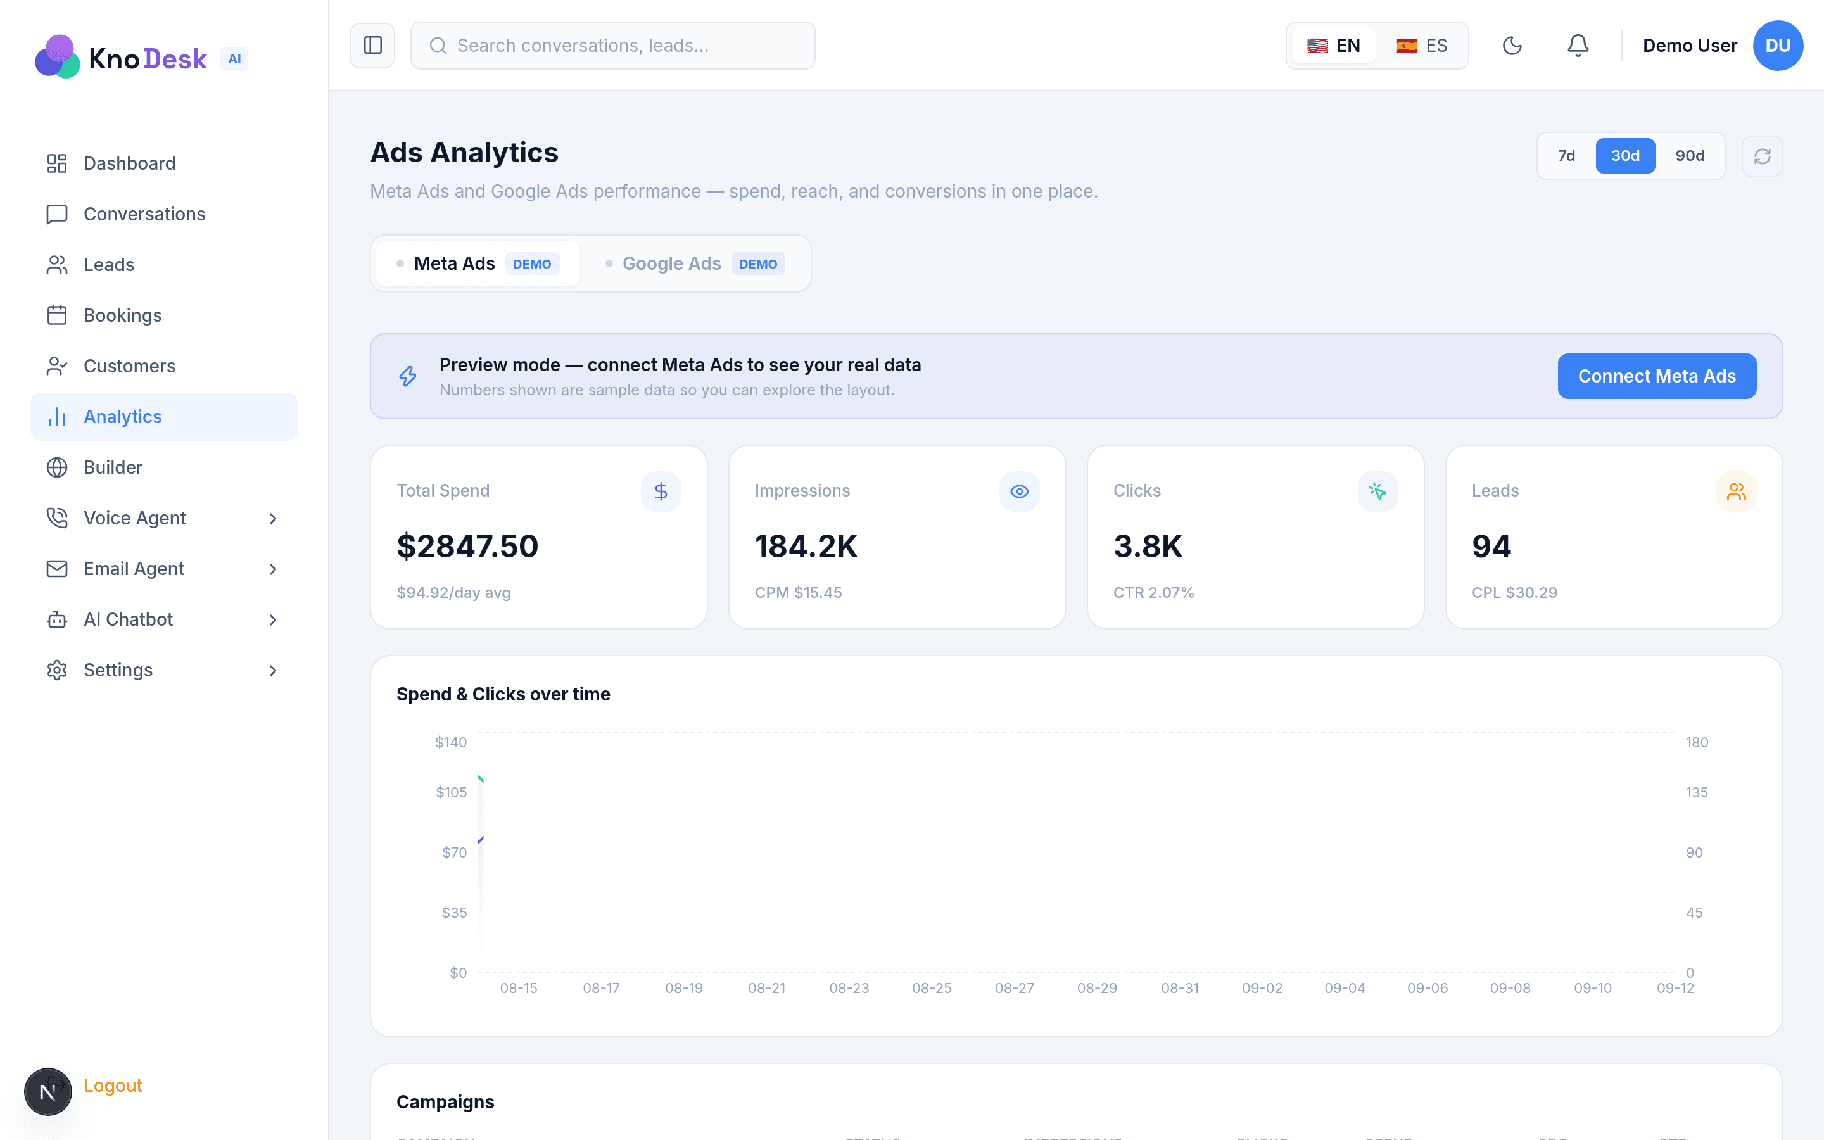Screen dimensions: 1824x1140
Task: Click the refresh analytics icon
Action: [1762, 156]
